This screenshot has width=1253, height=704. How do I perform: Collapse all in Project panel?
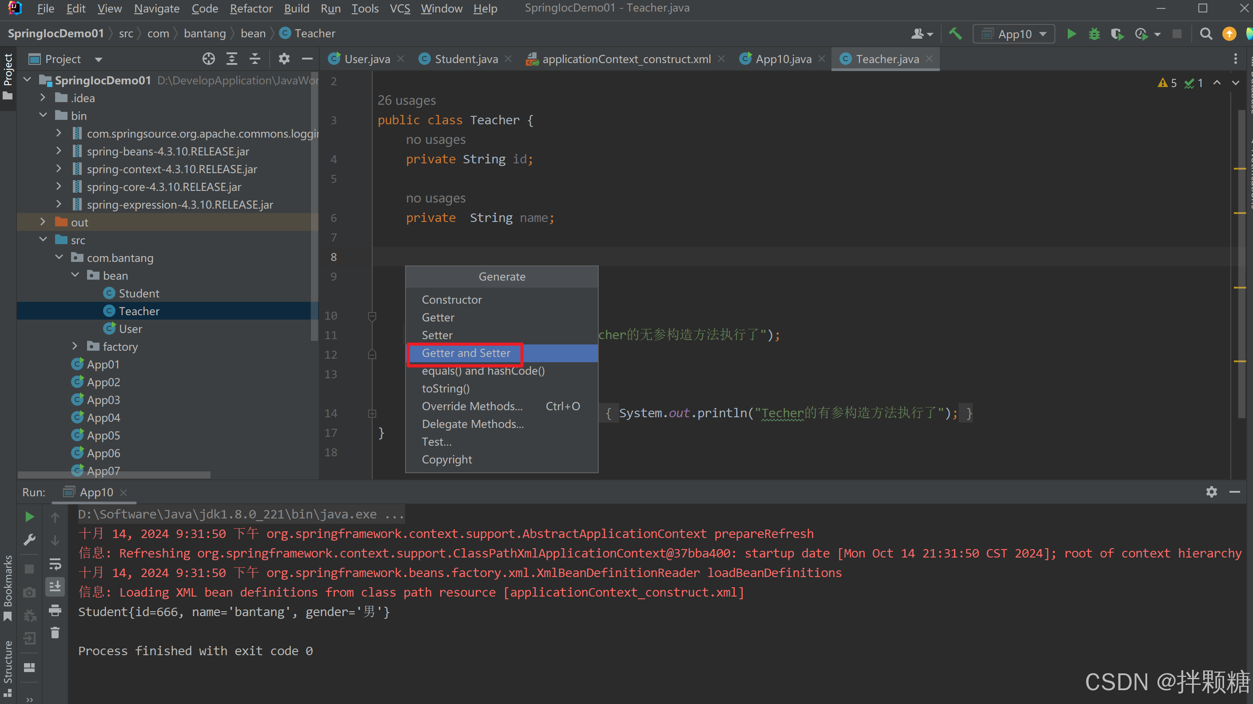(255, 59)
